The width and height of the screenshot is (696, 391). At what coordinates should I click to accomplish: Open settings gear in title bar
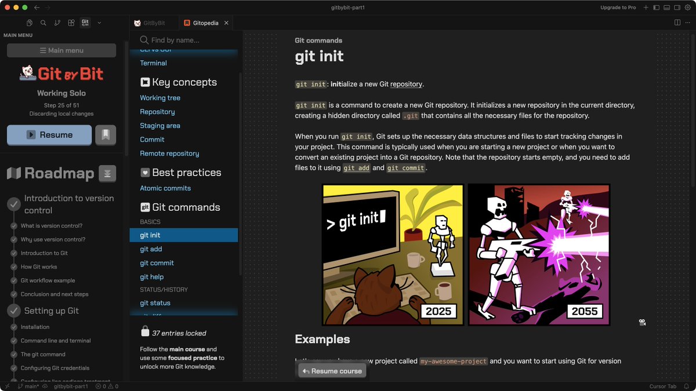point(687,8)
